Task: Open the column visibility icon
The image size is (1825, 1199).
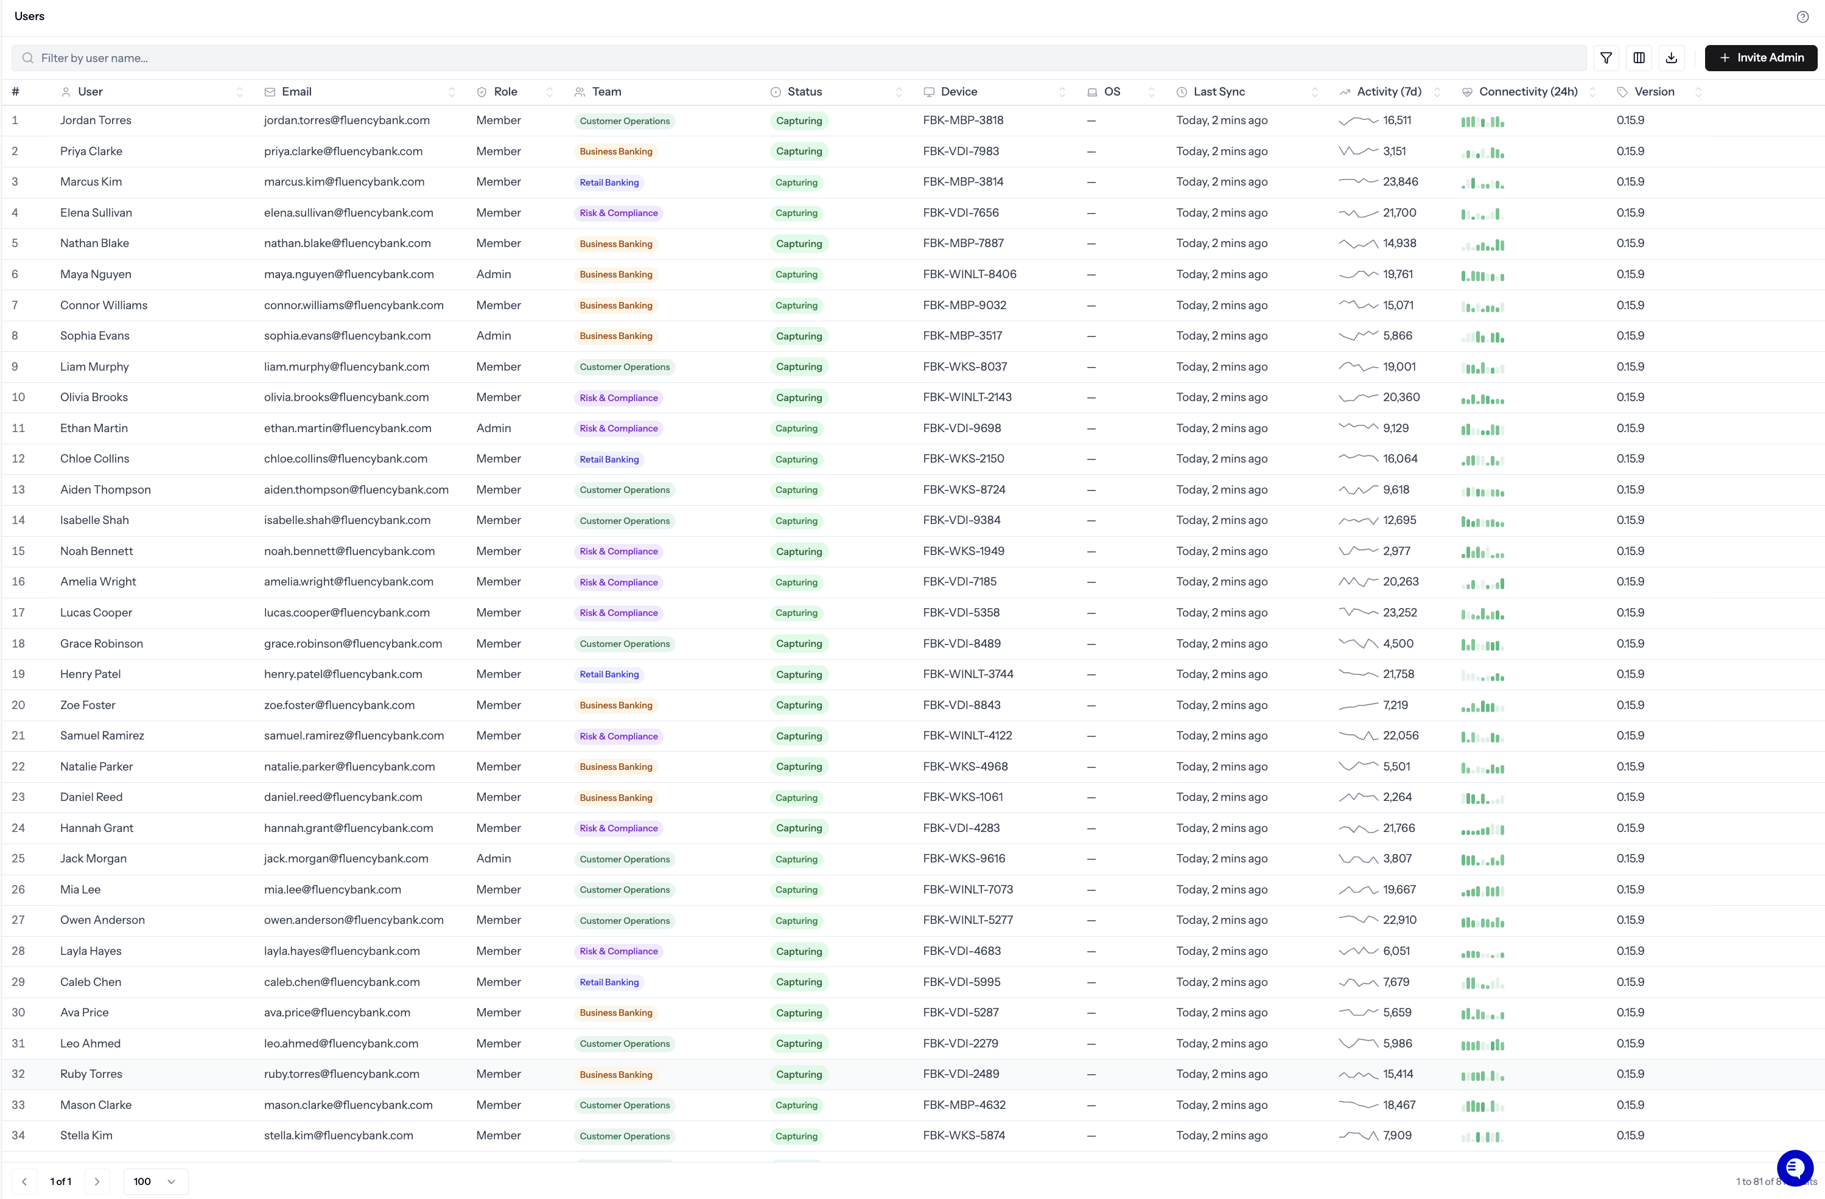Action: click(1639, 57)
